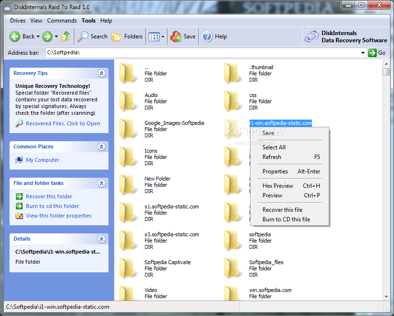The width and height of the screenshot is (394, 316).
Task: Click the Search magnifier icon
Action: tap(83, 36)
